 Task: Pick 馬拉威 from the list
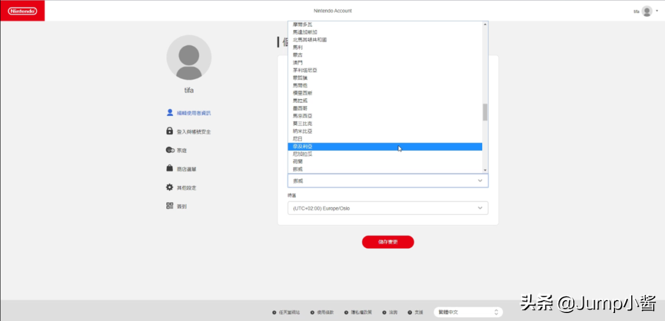(x=385, y=100)
